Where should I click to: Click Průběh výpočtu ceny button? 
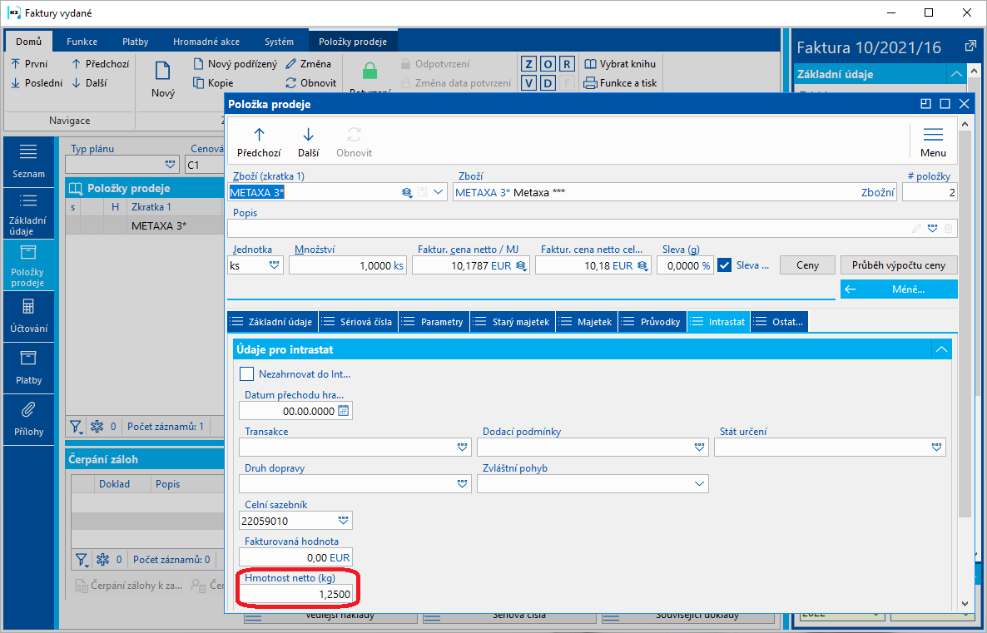click(x=898, y=265)
